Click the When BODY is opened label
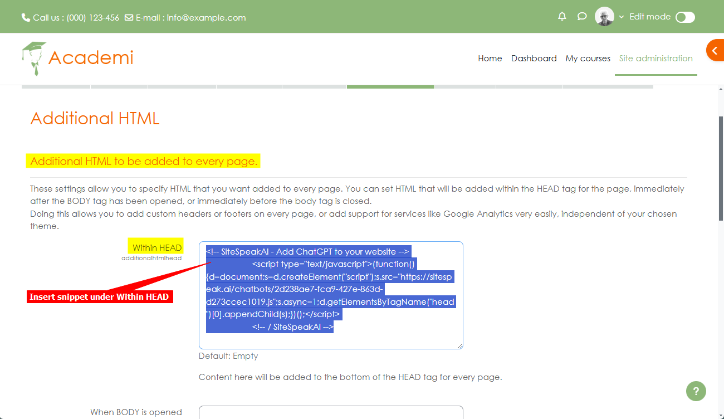The image size is (724, 419). pyautogui.click(x=136, y=412)
